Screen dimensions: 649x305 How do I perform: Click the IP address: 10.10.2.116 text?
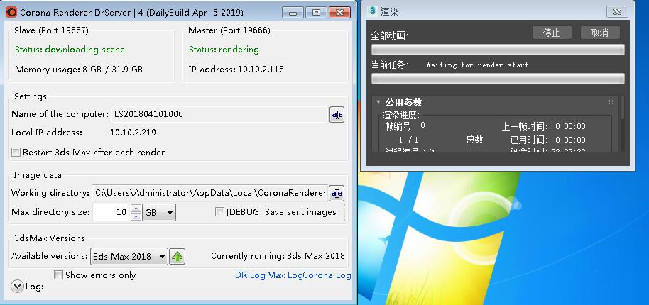[x=236, y=70]
